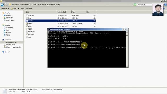Open Network in the navigation pane
The image size is (167, 94).
7,52
